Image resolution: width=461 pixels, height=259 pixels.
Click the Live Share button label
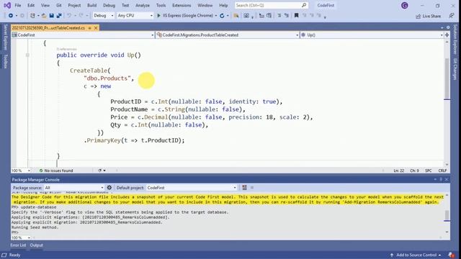point(431,16)
